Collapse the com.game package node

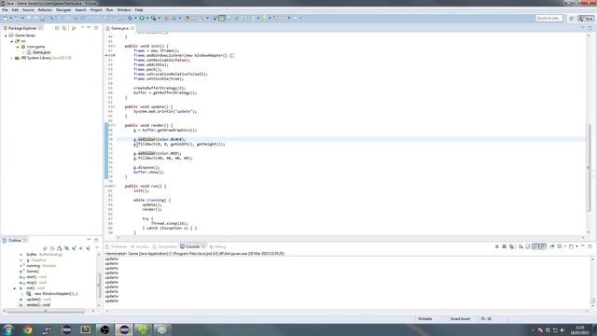coord(18,47)
